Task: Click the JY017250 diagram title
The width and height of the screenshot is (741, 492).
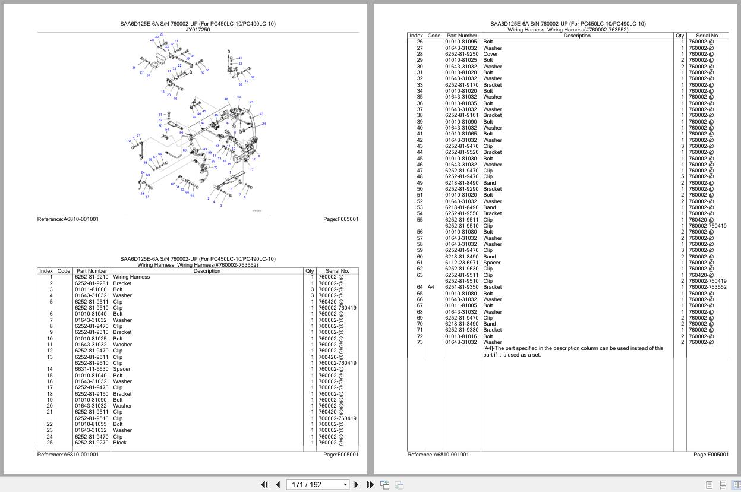Action: 198,30
